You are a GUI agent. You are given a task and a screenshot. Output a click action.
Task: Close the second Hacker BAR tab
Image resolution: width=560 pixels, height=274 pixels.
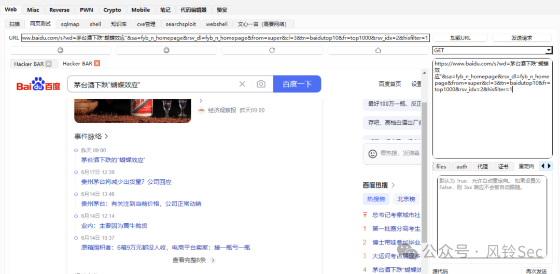pyautogui.click(x=97, y=64)
